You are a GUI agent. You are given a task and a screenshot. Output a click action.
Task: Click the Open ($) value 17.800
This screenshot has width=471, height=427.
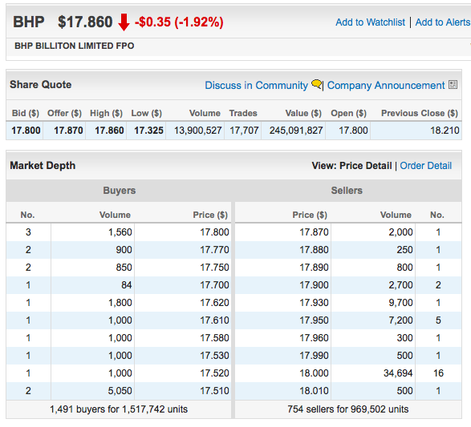click(x=353, y=131)
